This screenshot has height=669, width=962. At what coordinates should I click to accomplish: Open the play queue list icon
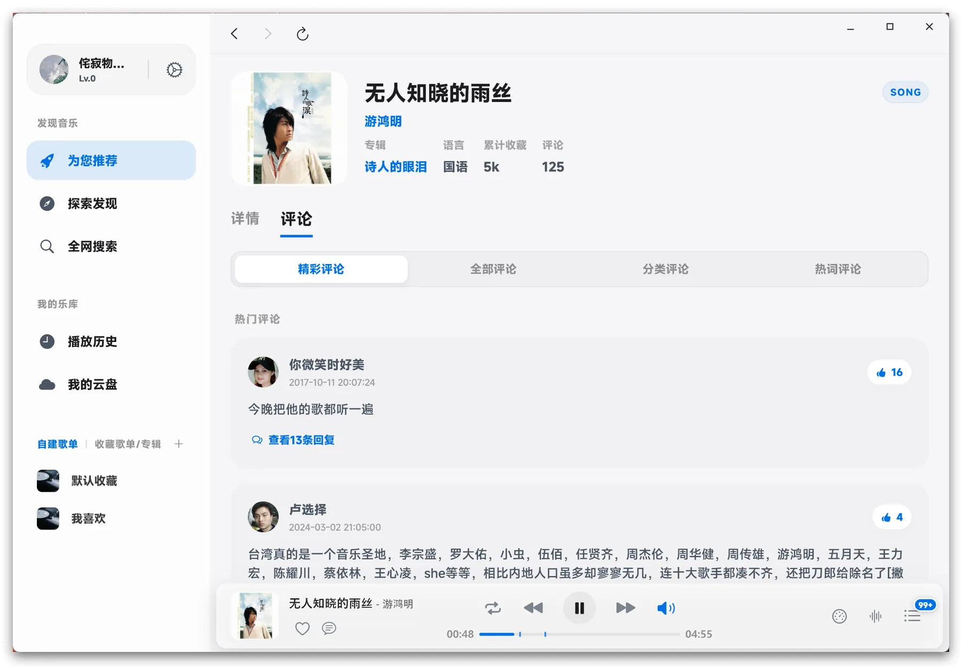tap(912, 616)
